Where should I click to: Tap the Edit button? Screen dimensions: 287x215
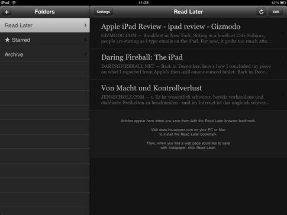coord(276,12)
